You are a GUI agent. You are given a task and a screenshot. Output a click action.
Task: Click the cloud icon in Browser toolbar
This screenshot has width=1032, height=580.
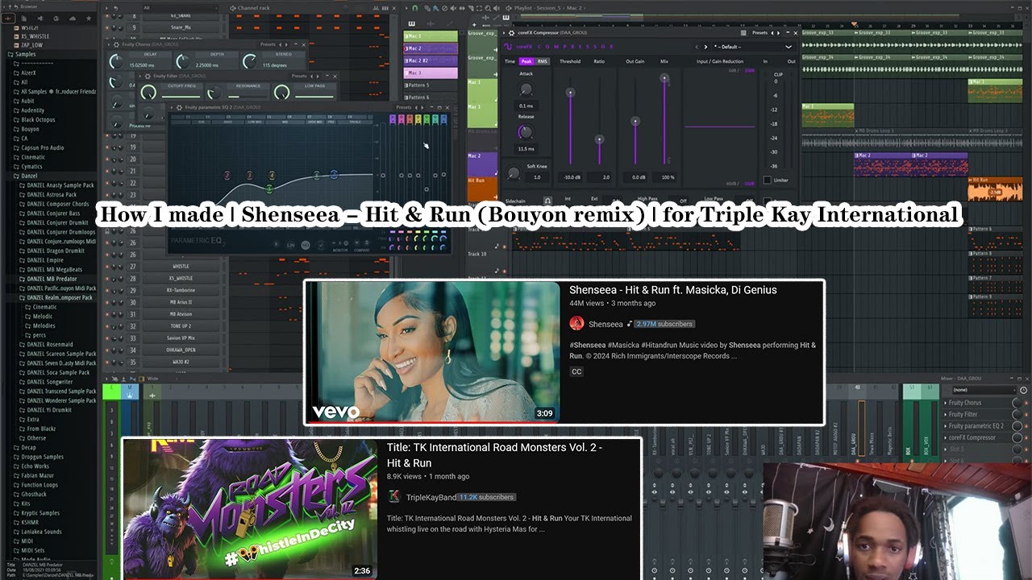73,19
